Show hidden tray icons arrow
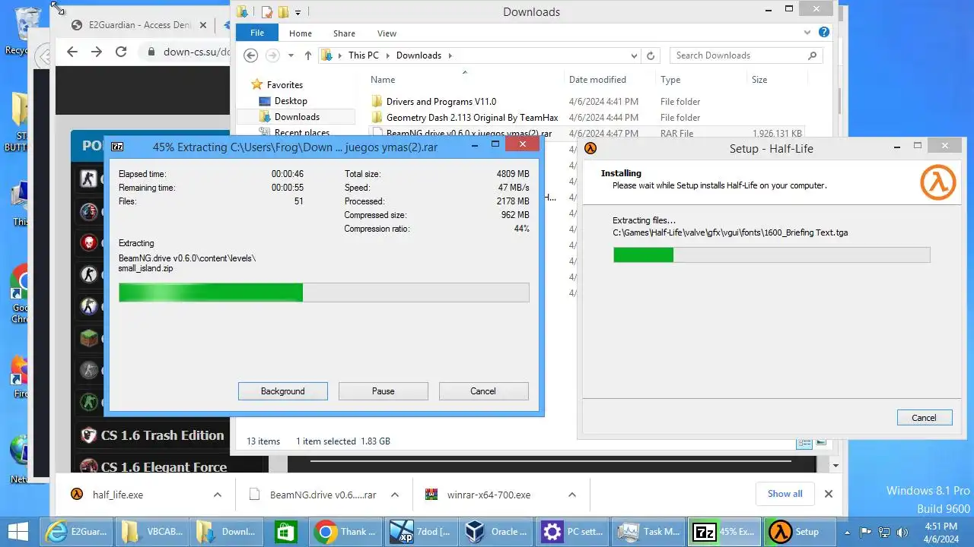974x547 pixels. pos(847,532)
